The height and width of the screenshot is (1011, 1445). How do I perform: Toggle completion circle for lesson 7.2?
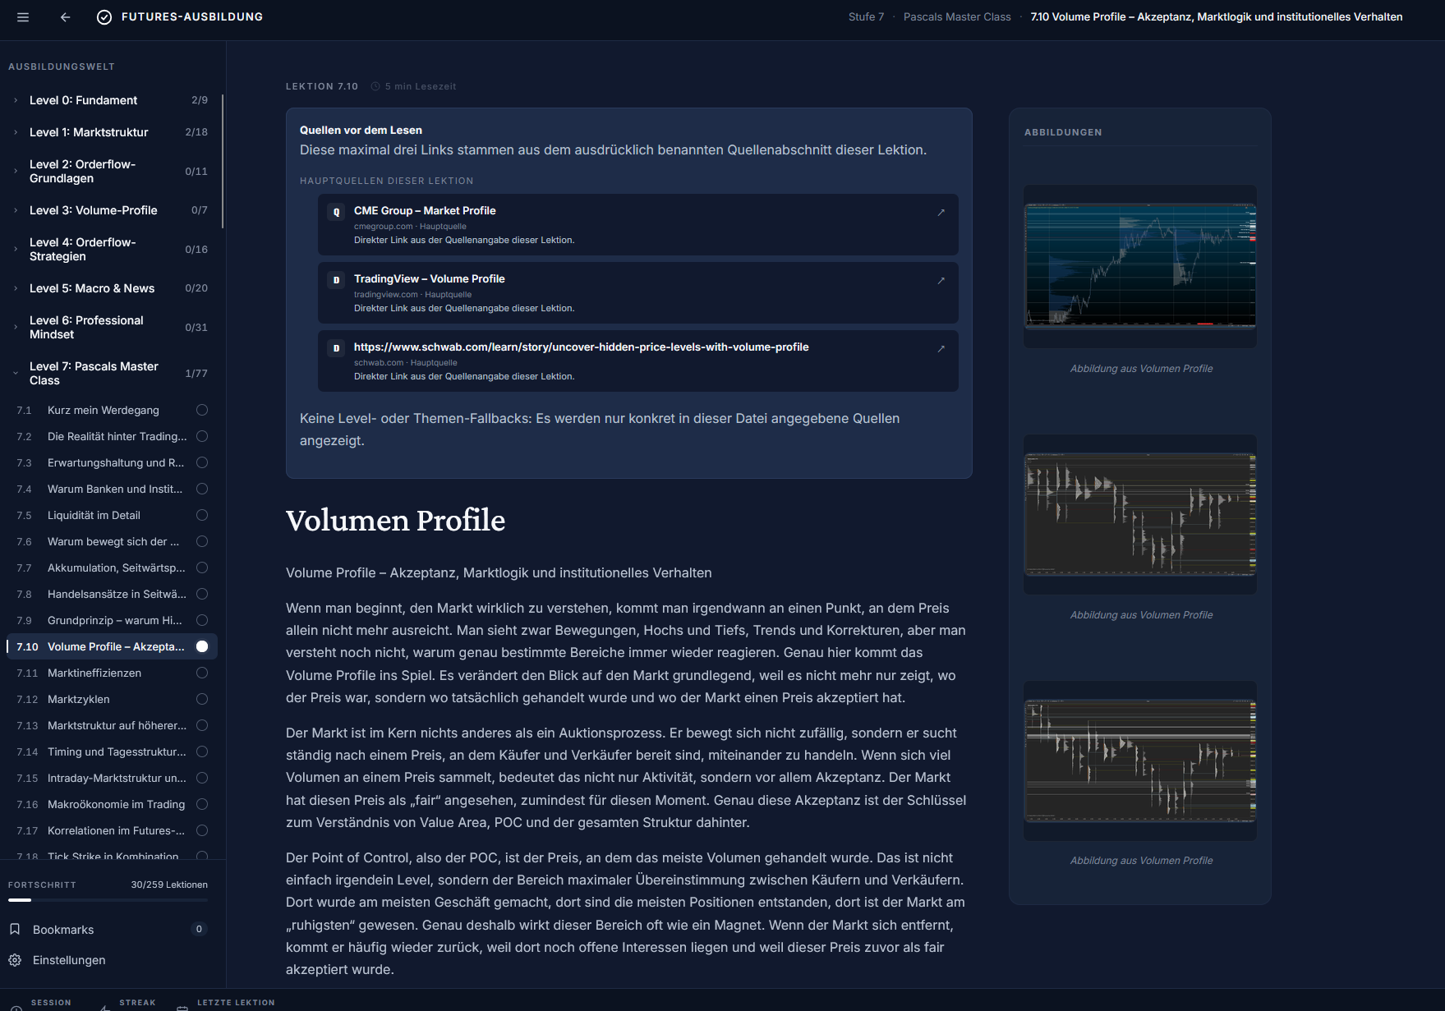click(x=202, y=436)
